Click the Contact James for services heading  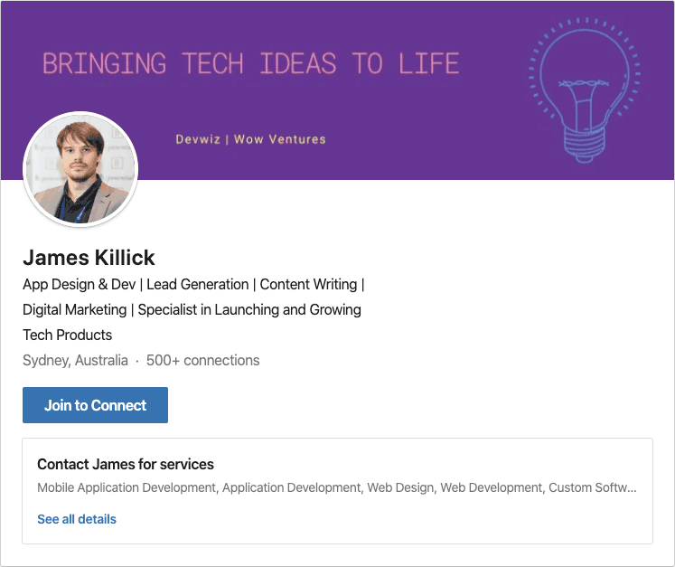(x=126, y=464)
